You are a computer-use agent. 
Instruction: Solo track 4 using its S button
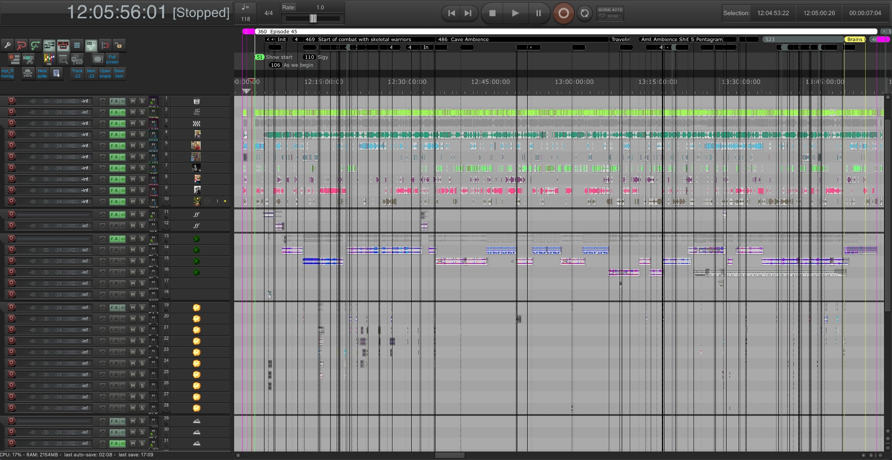pos(142,135)
